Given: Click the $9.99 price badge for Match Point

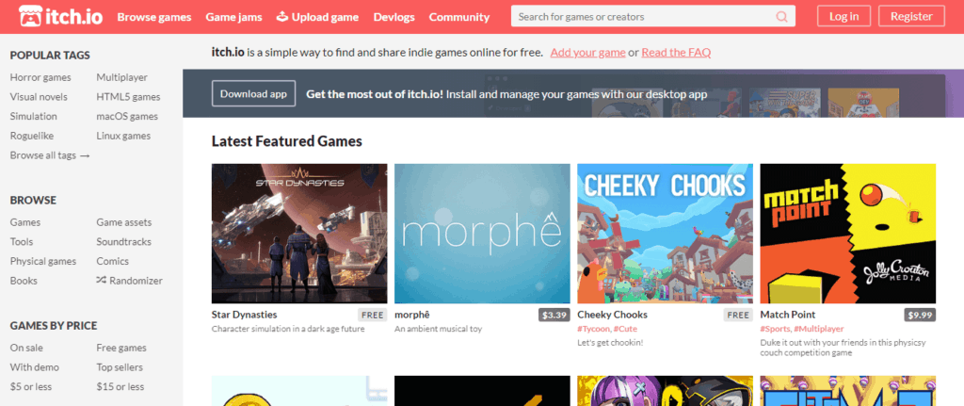Looking at the screenshot, I should [x=920, y=315].
